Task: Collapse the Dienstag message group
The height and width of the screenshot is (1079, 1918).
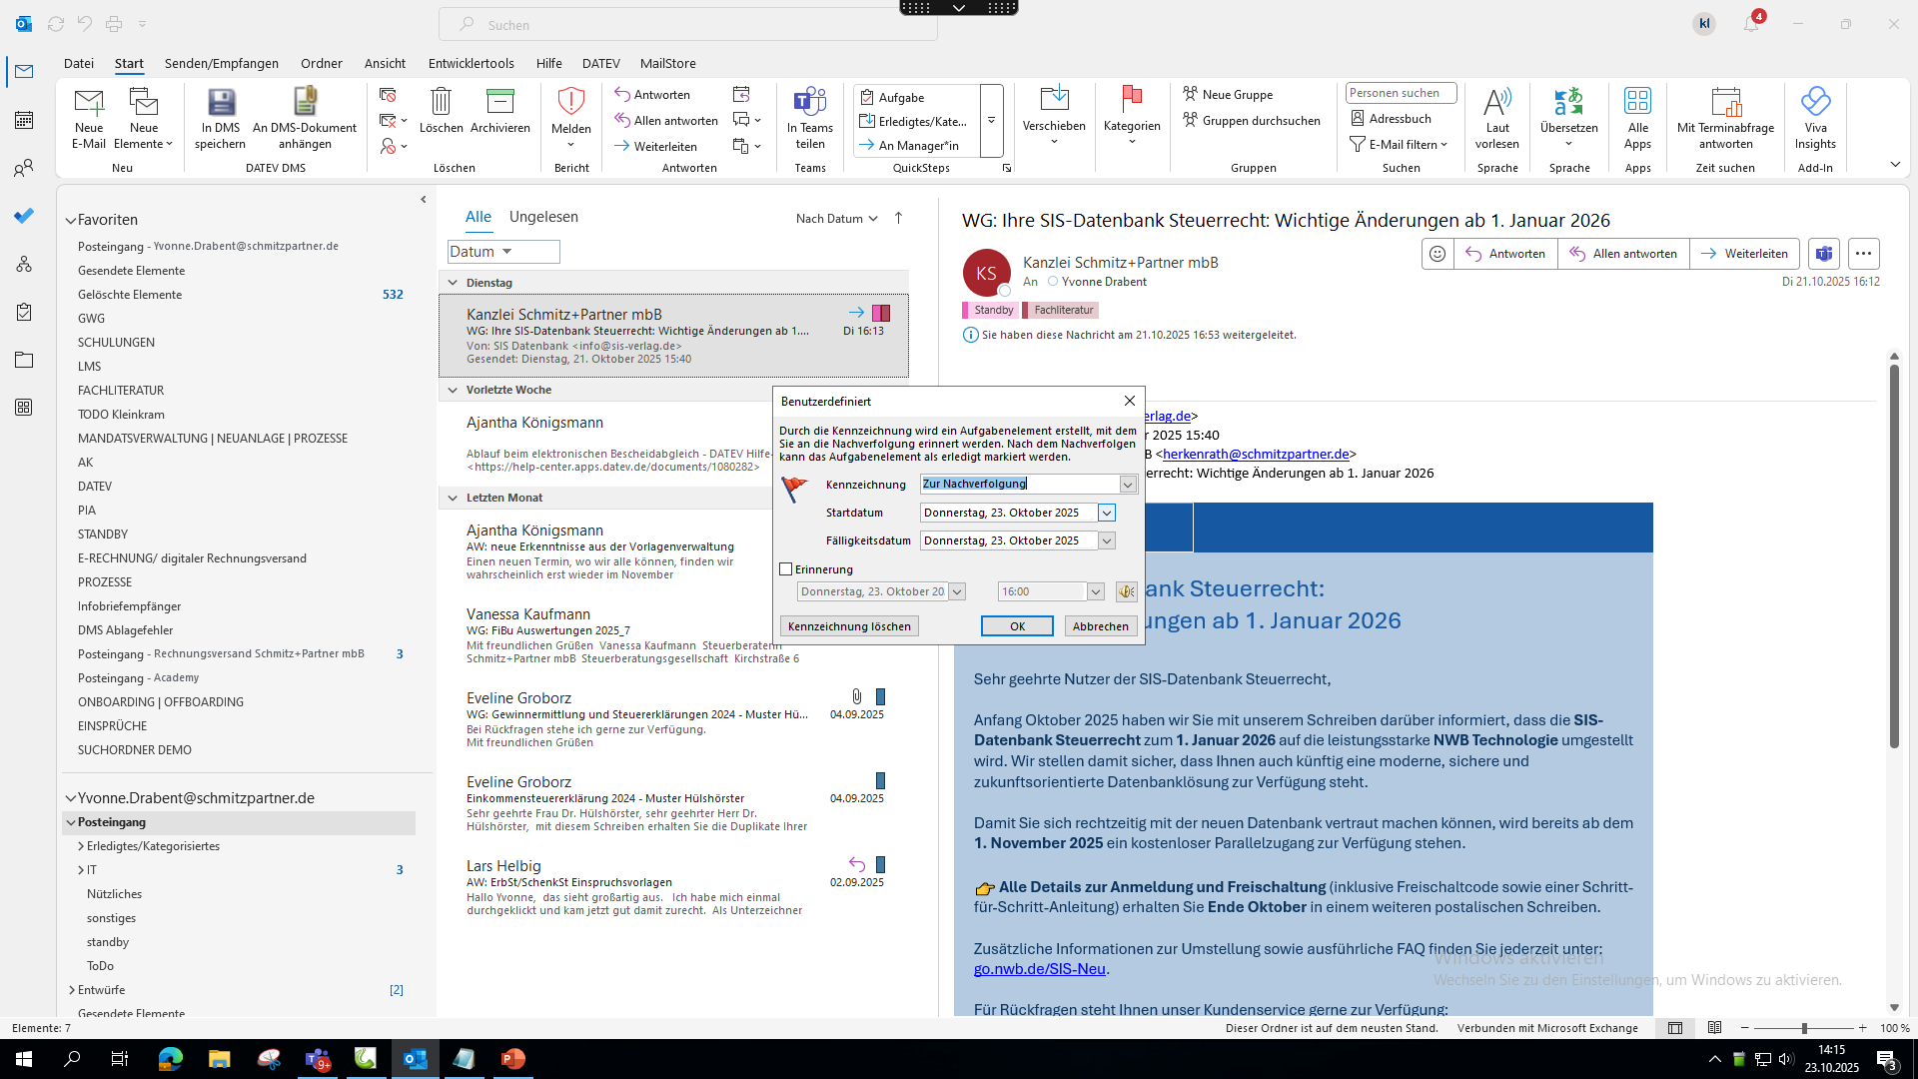Action: (453, 283)
